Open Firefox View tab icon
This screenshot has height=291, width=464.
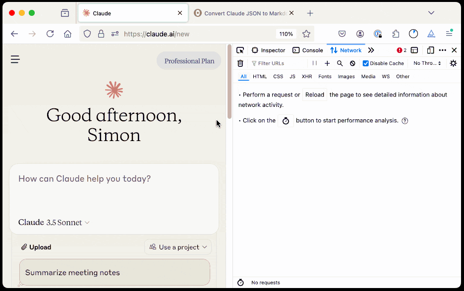[x=65, y=13]
